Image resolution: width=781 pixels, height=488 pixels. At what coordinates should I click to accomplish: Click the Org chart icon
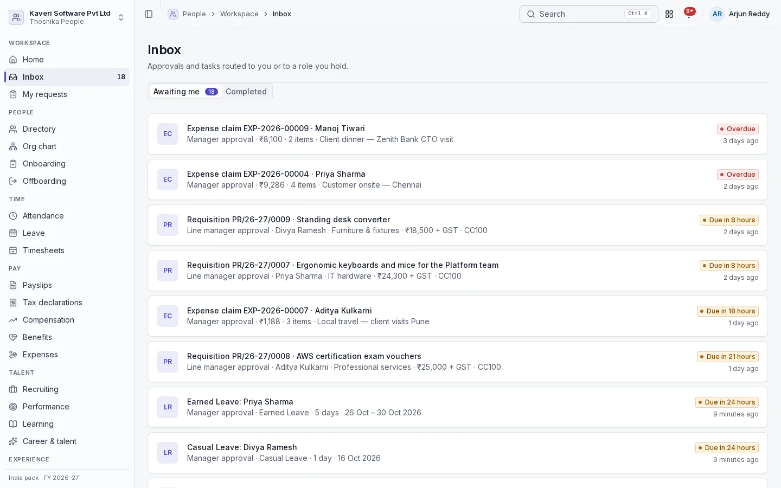[x=13, y=146]
